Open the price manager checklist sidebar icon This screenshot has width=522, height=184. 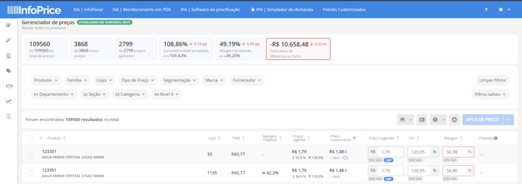[9, 25]
